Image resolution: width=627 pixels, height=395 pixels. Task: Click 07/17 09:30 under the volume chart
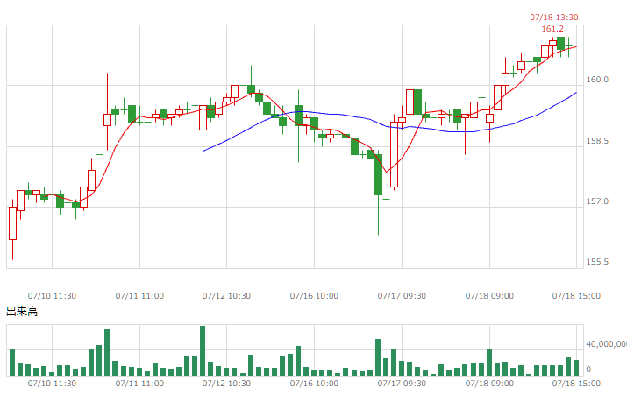[x=402, y=384]
